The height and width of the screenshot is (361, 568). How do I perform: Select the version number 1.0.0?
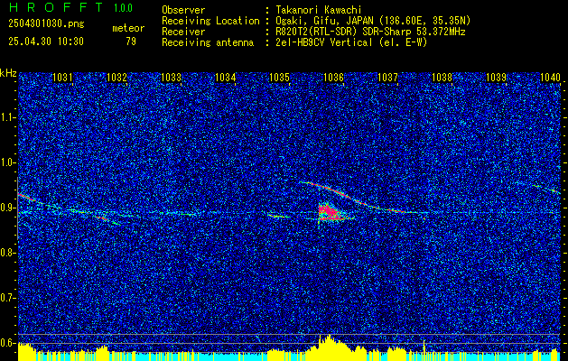123,8
